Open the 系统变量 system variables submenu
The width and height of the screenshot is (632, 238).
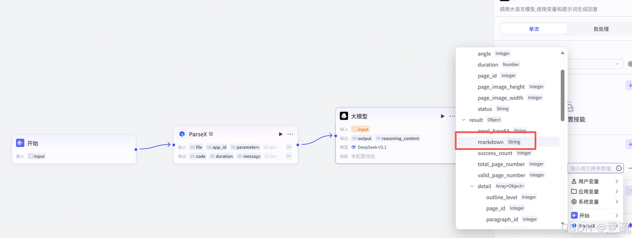coord(596,202)
